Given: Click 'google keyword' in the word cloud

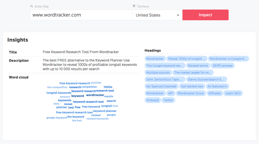Looking at the screenshot, I should [x=56, y=118].
